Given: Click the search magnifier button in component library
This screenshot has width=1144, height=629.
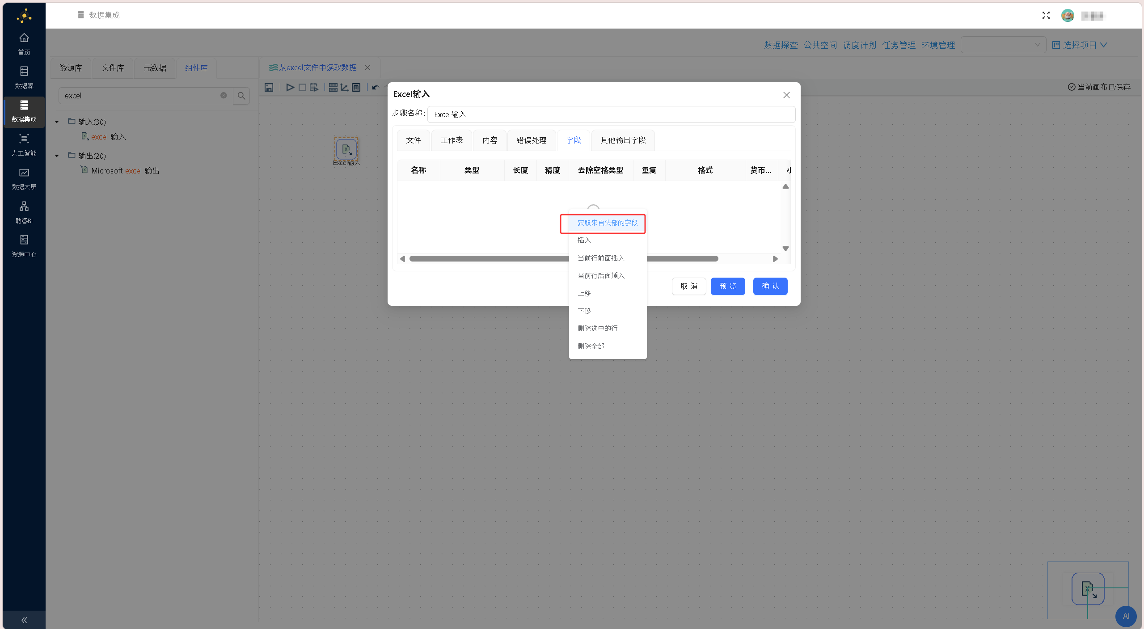Looking at the screenshot, I should coord(241,96).
